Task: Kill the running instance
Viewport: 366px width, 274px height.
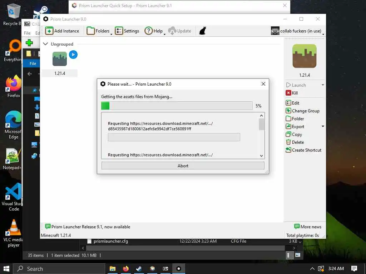Action: pos(292,93)
